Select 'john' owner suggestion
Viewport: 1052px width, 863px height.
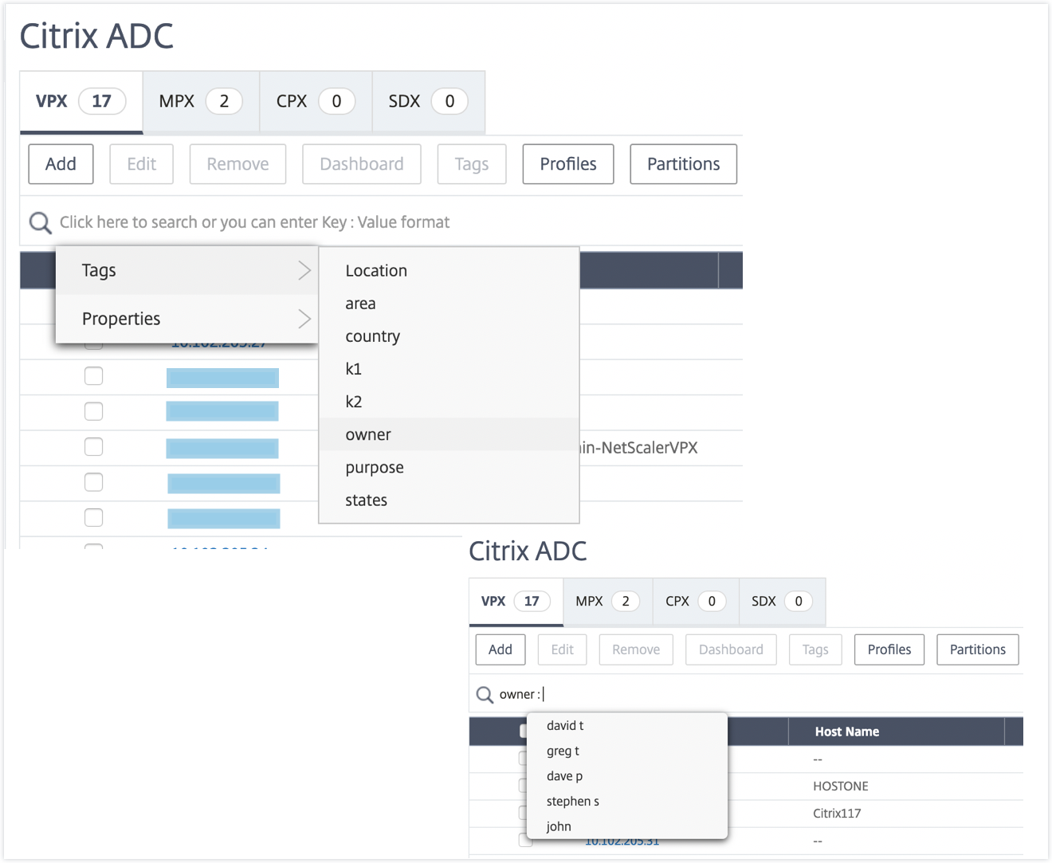[x=627, y=826]
